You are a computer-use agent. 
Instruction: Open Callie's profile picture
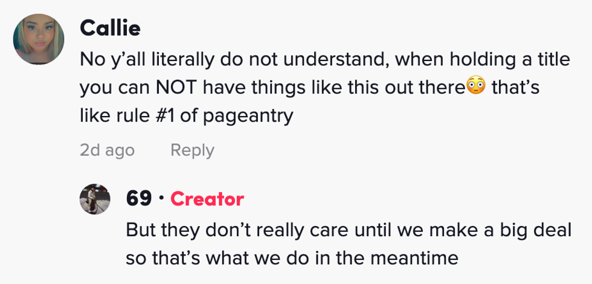point(39,39)
